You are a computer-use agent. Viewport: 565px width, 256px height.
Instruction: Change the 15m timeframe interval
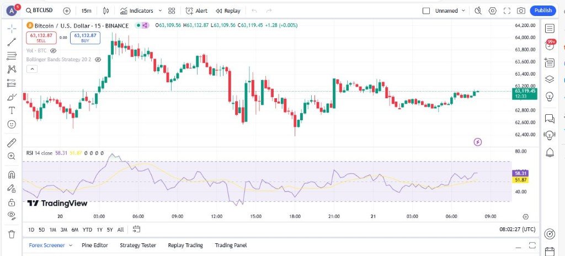pos(86,11)
